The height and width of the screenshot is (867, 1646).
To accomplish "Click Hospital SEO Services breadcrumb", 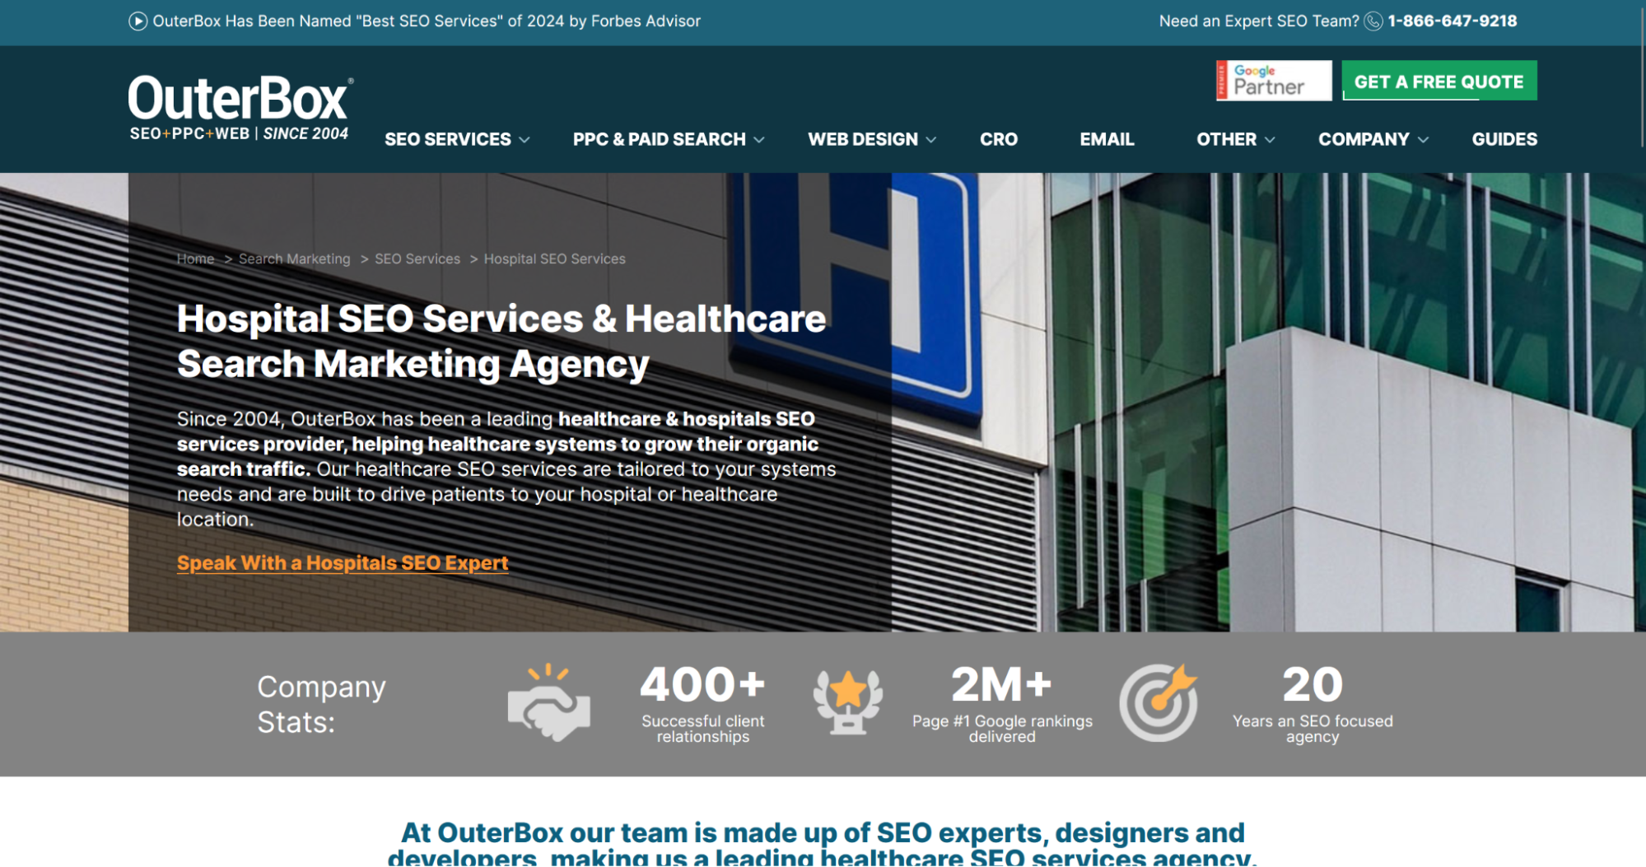I will pos(555,259).
